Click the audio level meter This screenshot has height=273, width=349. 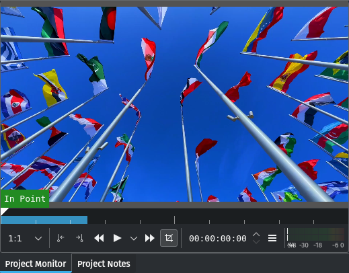click(x=315, y=238)
